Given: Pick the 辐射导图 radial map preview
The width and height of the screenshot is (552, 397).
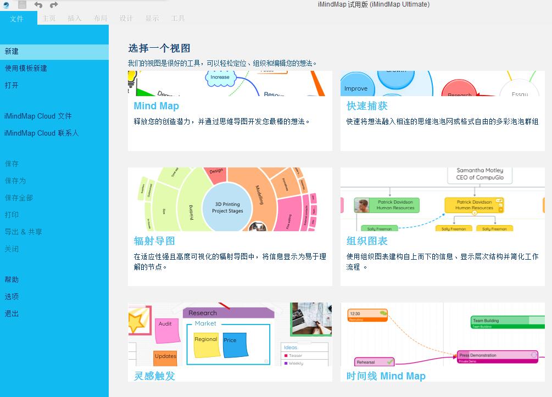Looking at the screenshot, I should [x=230, y=199].
